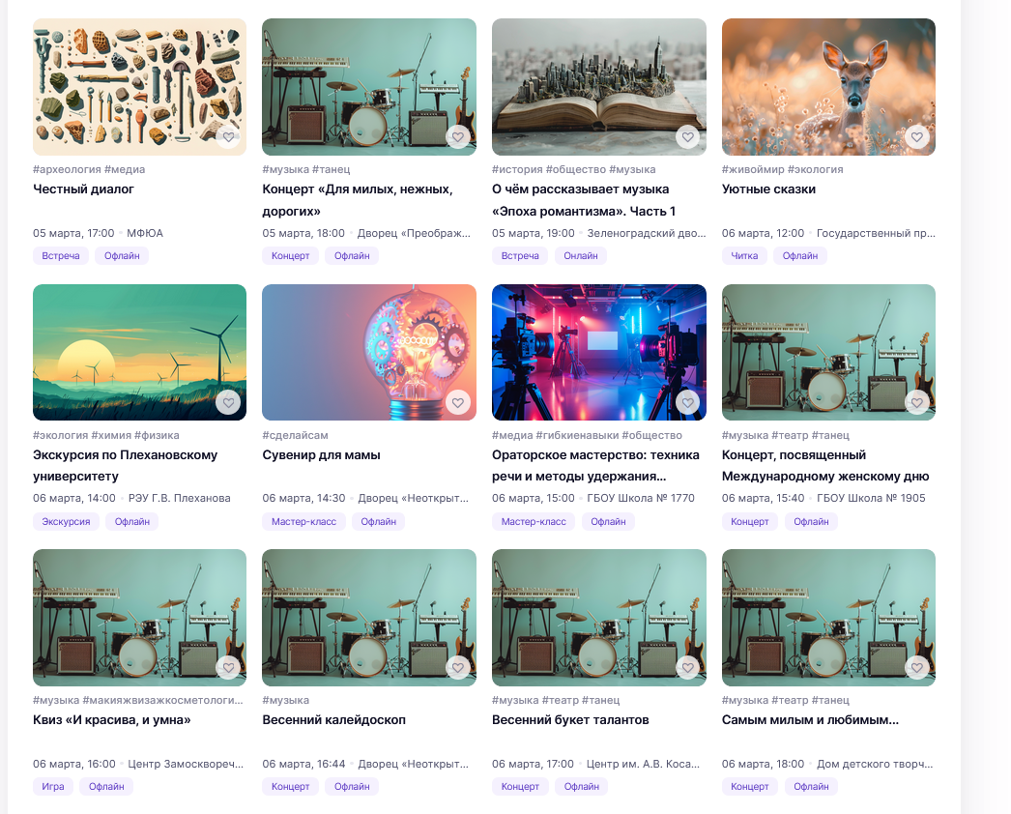The height and width of the screenshot is (814, 1011).
Task: Click hashtags «#медиа #гибкиенавыки #общество»
Action: point(587,435)
